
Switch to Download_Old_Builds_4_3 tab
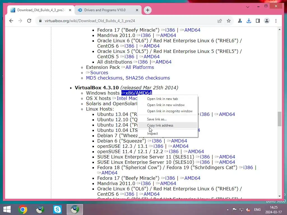click(41, 10)
